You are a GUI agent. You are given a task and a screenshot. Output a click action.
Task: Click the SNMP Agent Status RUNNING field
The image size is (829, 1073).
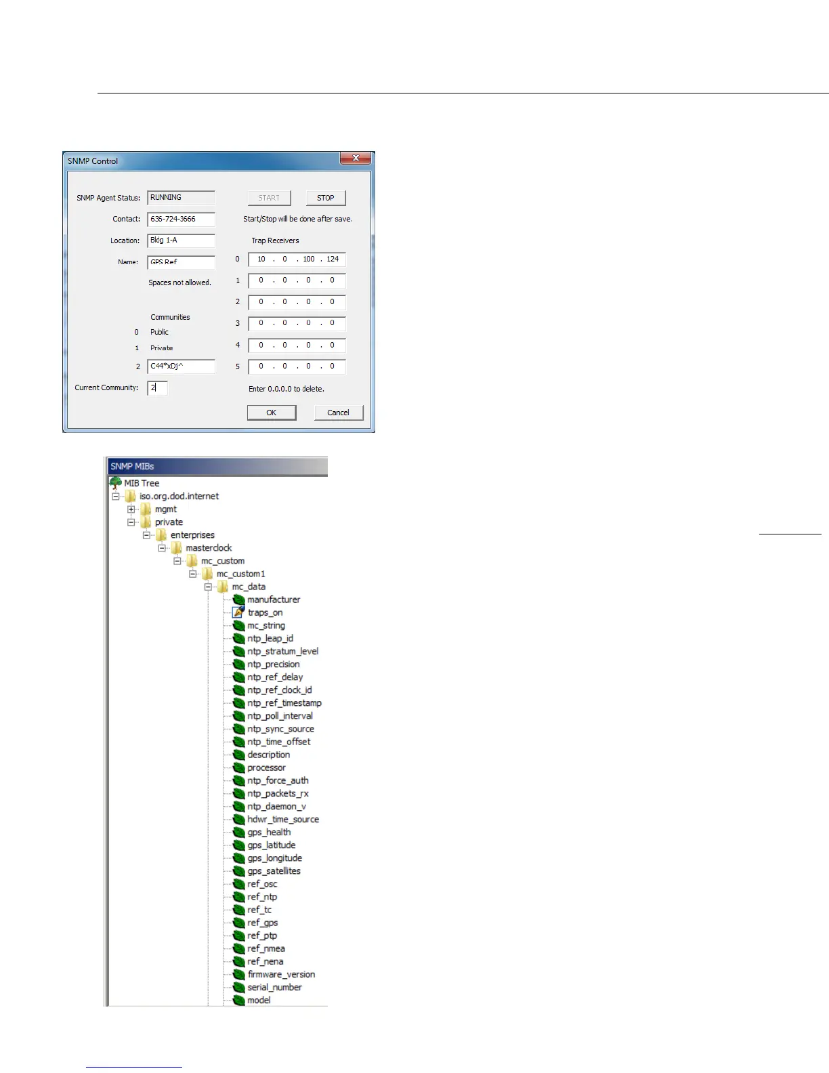point(181,198)
